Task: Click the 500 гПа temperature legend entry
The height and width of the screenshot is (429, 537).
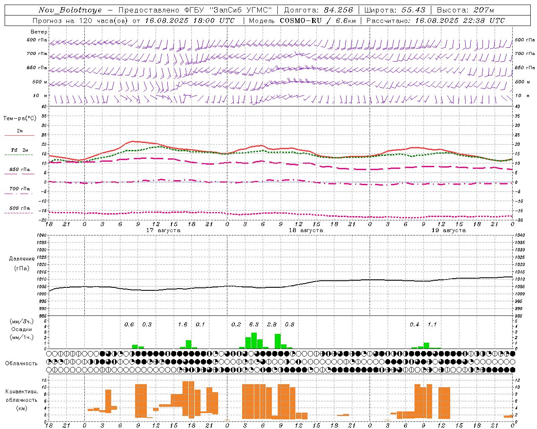Action: tap(19, 208)
